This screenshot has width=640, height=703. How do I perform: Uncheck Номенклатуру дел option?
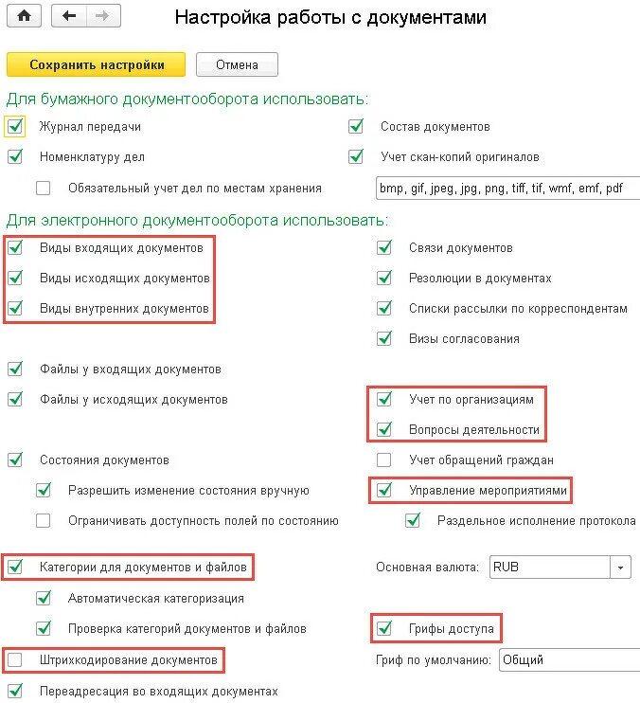click(x=15, y=156)
